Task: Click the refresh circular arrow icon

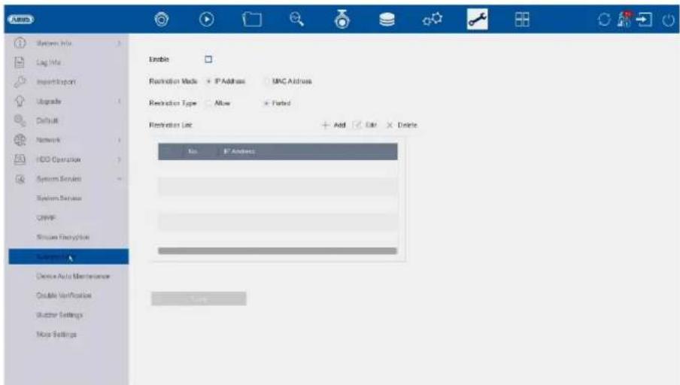Action: coord(604,20)
